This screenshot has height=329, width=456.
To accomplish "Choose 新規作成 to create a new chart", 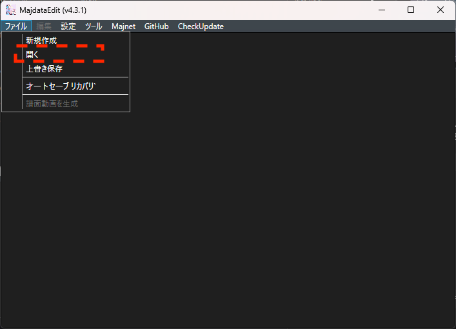I will click(x=41, y=41).
